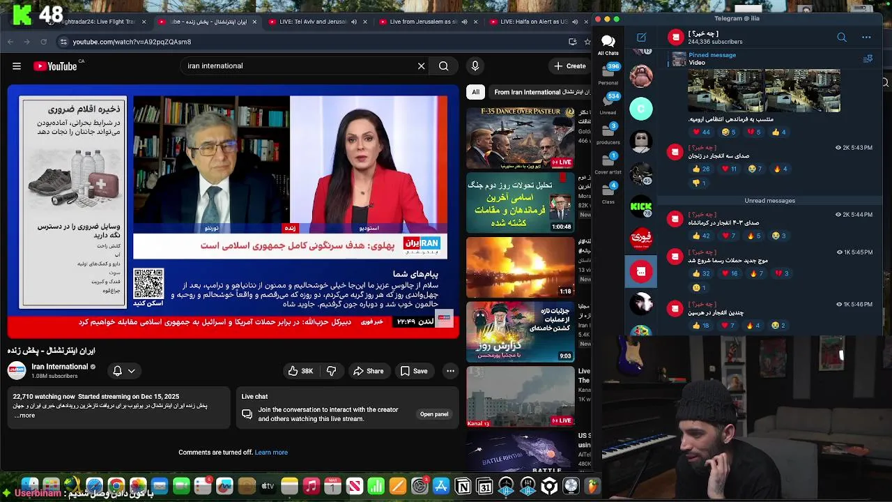Open Personal folder with 396 badge
The image size is (892, 502).
pyautogui.click(x=608, y=74)
